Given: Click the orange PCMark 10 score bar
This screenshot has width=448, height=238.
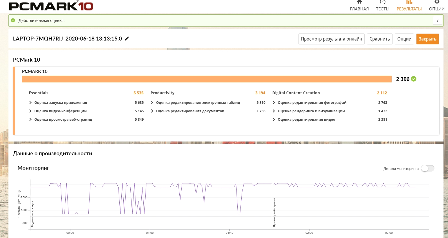Looking at the screenshot, I should [207, 79].
